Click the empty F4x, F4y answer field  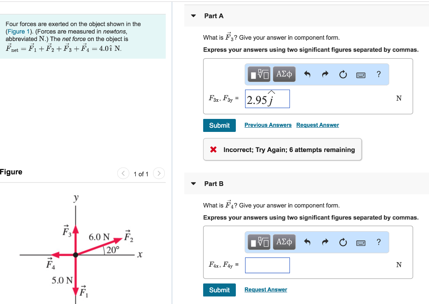267,265
